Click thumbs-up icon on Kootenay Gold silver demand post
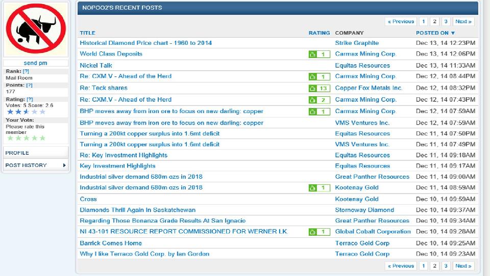The width and height of the screenshot is (490, 276). tap(313, 188)
